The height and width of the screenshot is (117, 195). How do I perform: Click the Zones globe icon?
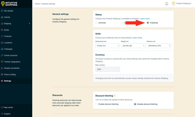pyautogui.click(x=2, y=30)
